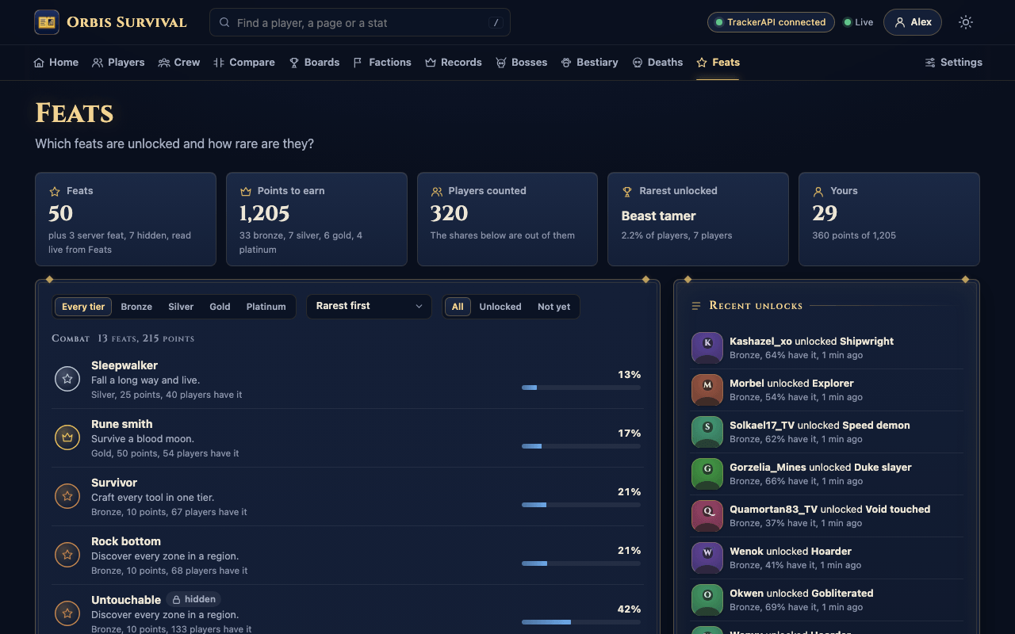Viewport: 1015px width, 634px height.
Task: Click the Rock bottom bronze star badge
Action: tap(67, 555)
